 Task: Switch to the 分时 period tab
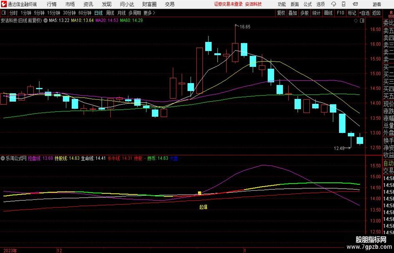click(x=14, y=13)
